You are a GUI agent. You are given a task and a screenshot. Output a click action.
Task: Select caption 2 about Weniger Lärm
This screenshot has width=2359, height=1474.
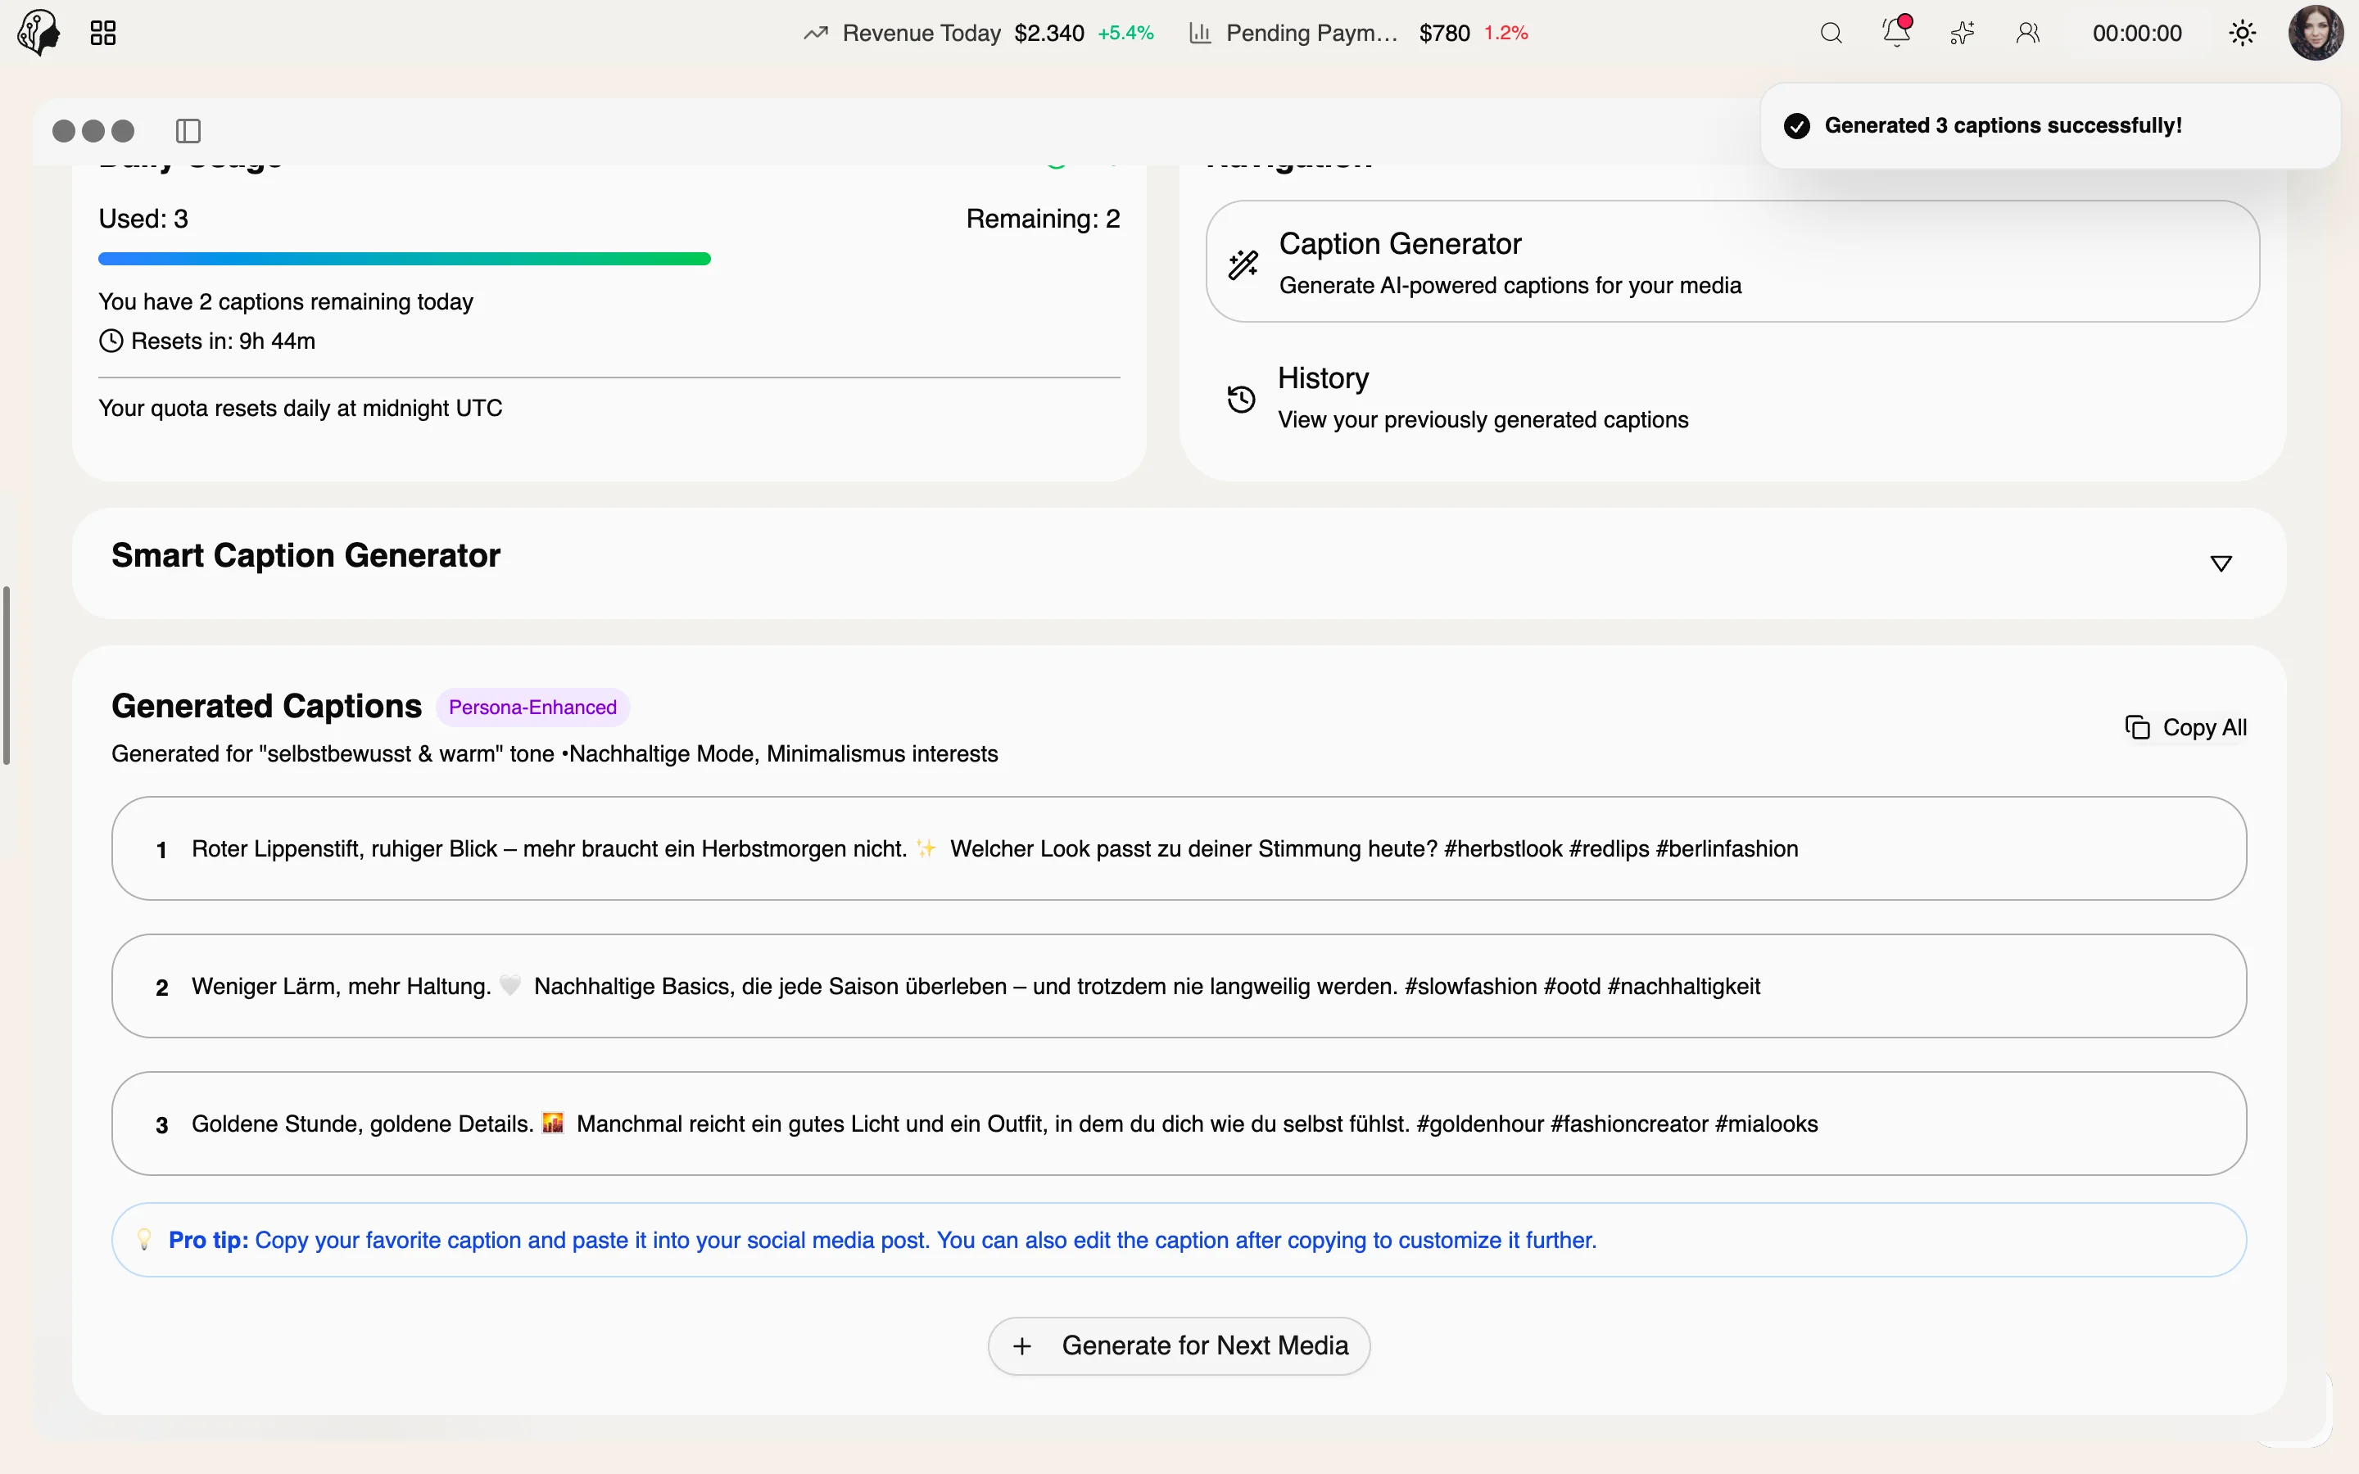click(x=1179, y=986)
